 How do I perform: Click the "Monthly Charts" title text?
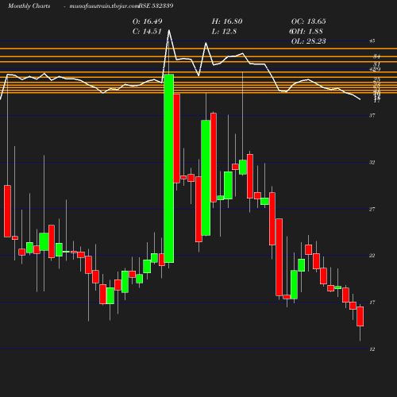coord(29,6)
